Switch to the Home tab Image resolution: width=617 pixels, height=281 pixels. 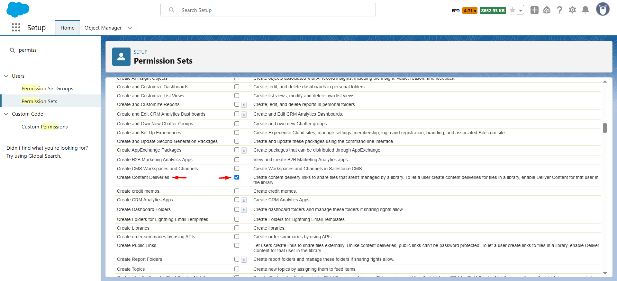68,28
